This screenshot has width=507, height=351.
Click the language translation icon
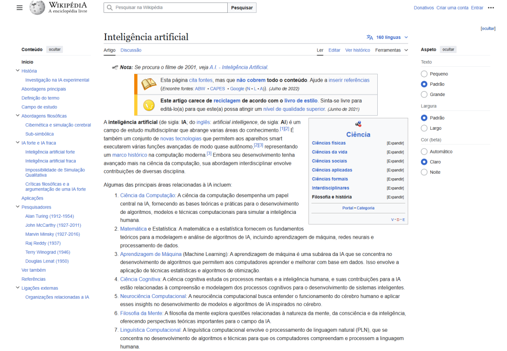point(369,37)
